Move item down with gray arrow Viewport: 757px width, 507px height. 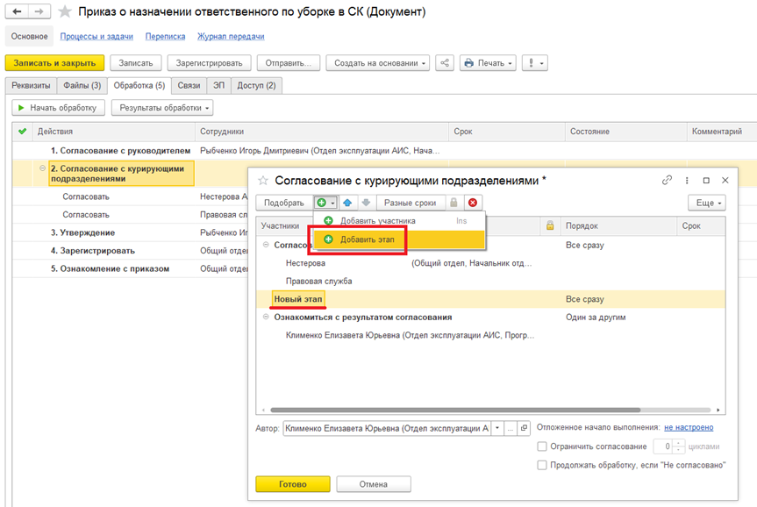pyautogui.click(x=366, y=203)
